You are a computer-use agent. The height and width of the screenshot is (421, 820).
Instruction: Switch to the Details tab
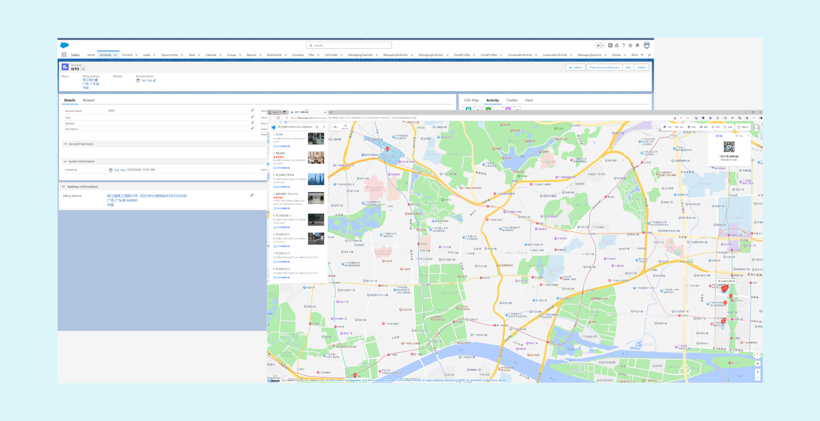70,100
